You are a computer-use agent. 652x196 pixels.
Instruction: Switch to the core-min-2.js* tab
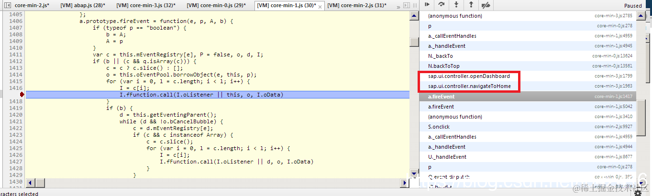coord(32,6)
